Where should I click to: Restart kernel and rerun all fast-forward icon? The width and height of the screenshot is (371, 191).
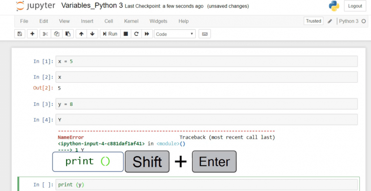click(x=147, y=34)
